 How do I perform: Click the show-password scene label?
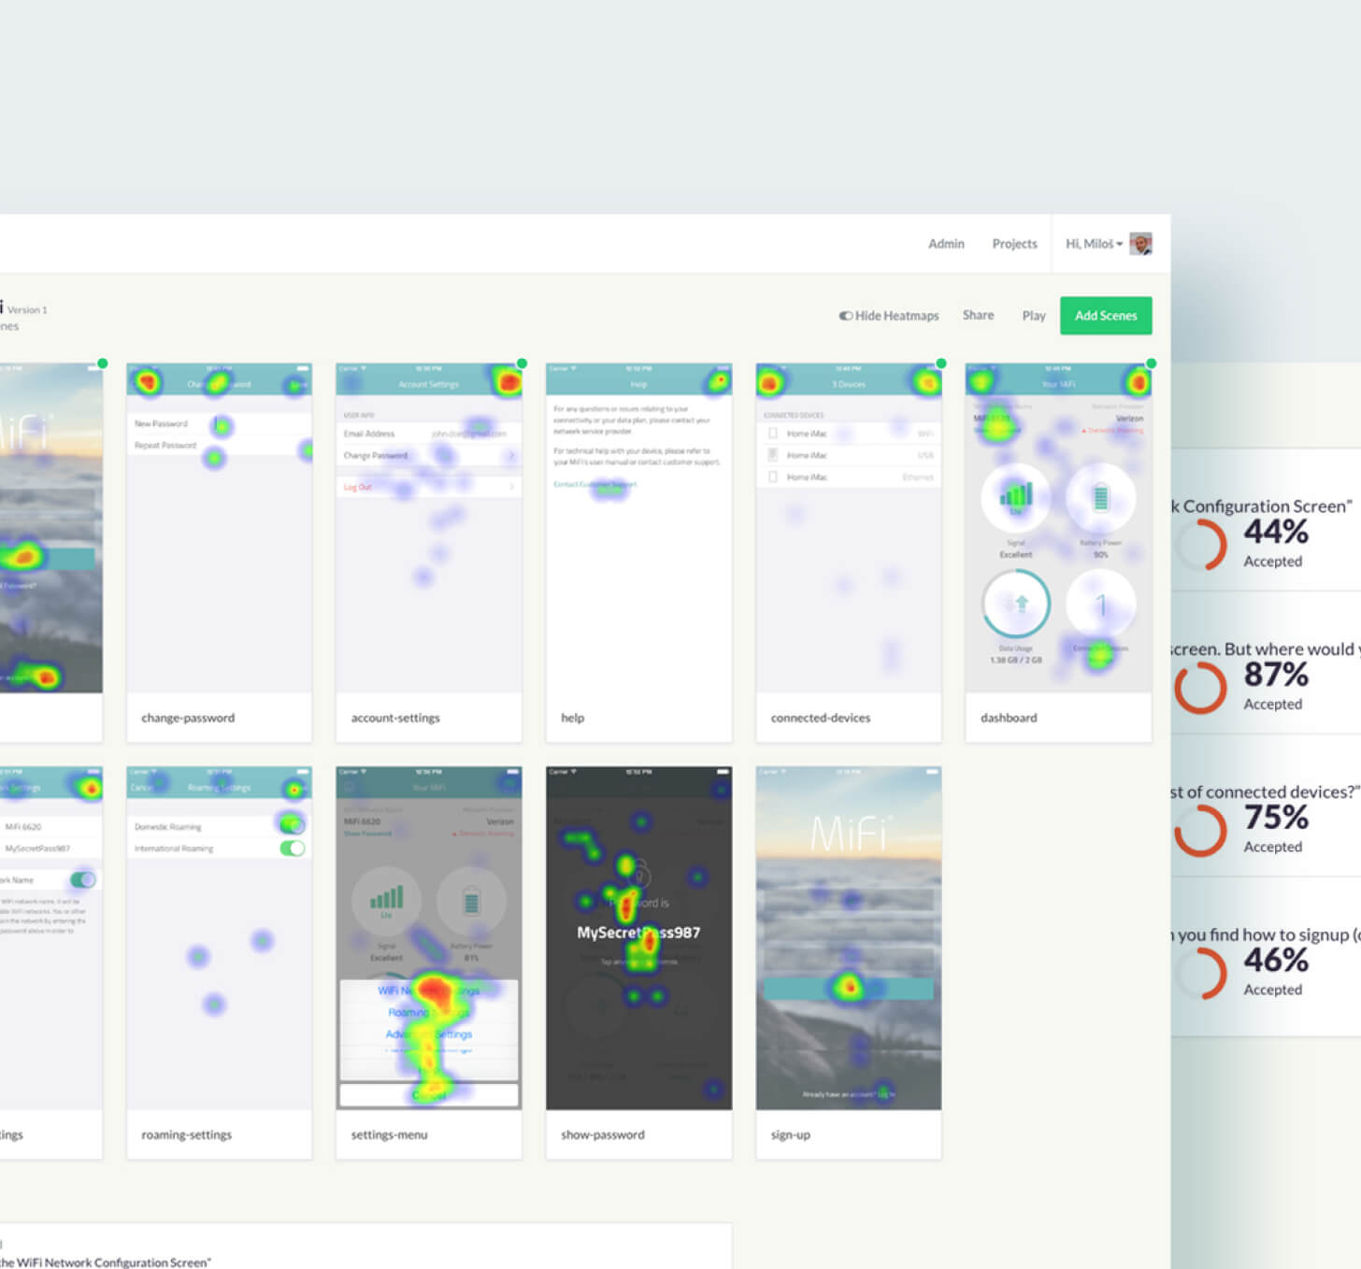pos(603,1134)
